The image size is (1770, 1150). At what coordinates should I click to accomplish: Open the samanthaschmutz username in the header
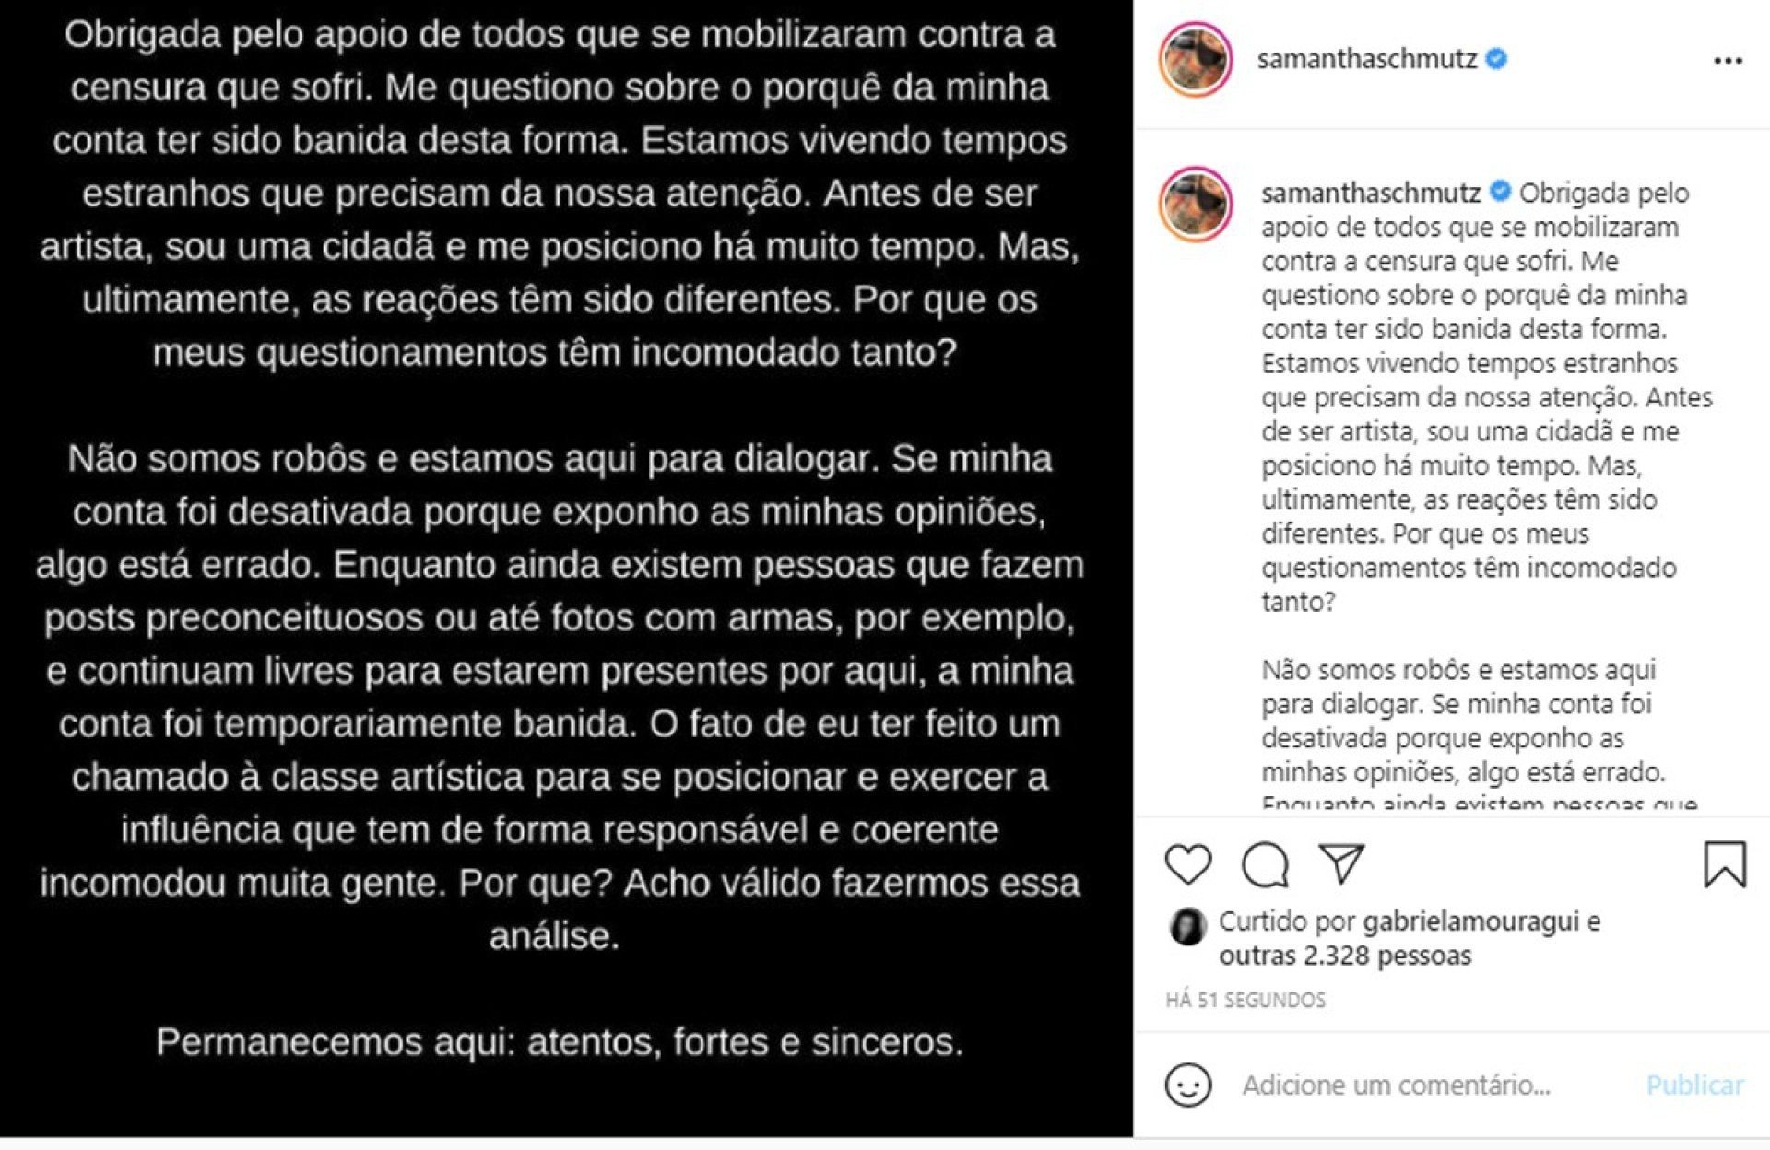pyautogui.click(x=1366, y=59)
